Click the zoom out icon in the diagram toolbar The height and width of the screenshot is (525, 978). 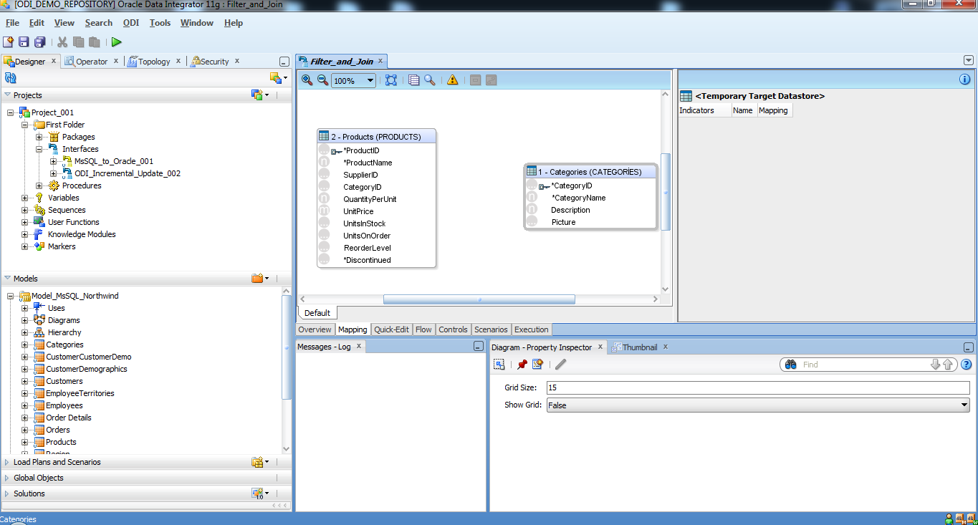pos(322,80)
